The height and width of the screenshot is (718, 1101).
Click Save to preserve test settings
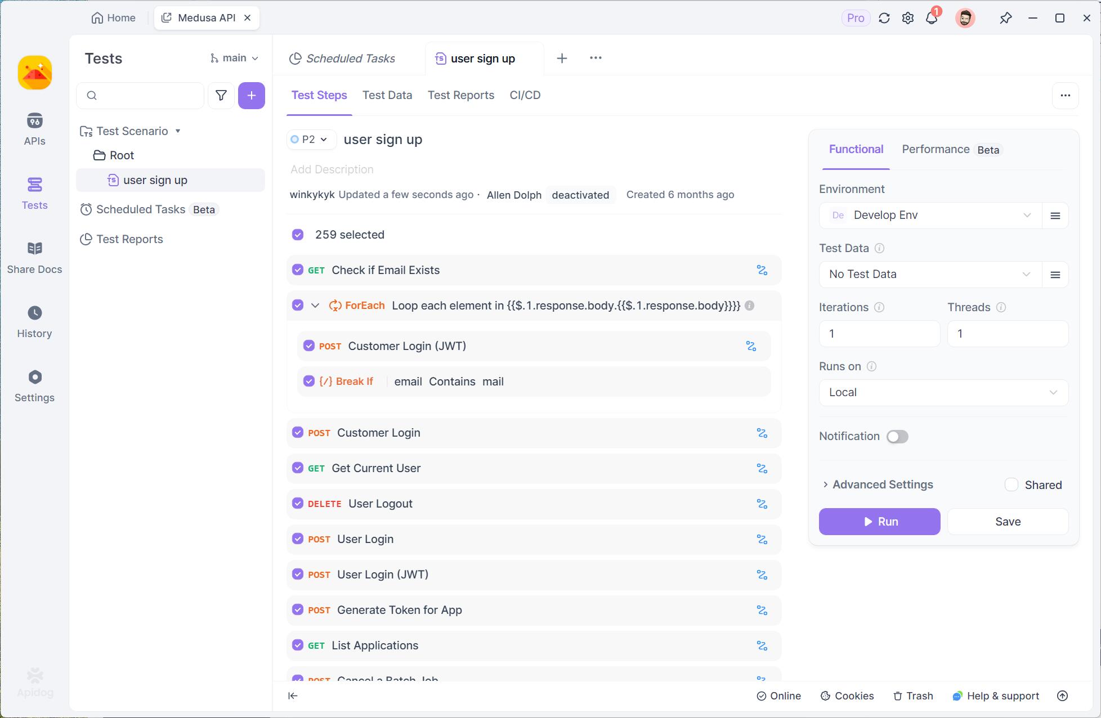(x=1008, y=520)
